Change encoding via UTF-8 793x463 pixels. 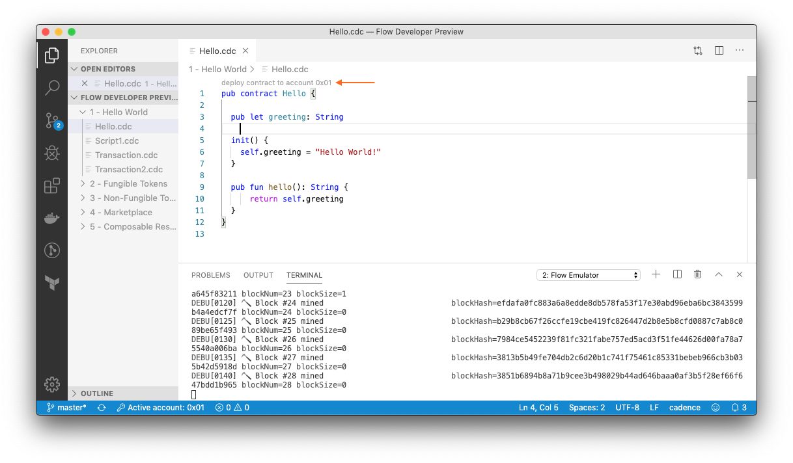click(627, 408)
